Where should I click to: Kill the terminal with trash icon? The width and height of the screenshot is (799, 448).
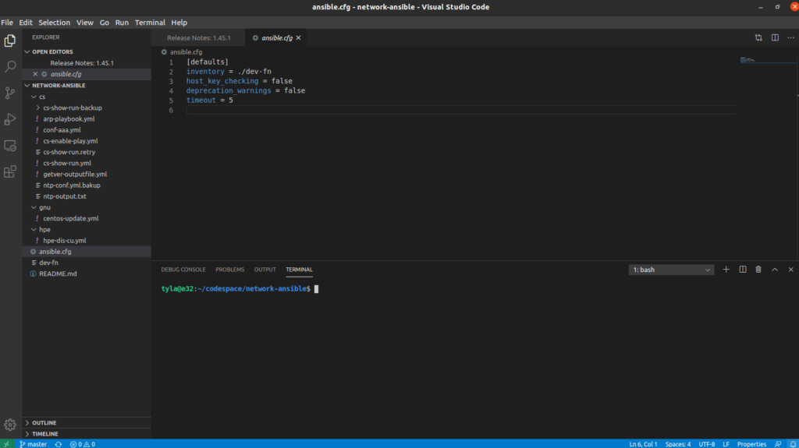pyautogui.click(x=758, y=270)
